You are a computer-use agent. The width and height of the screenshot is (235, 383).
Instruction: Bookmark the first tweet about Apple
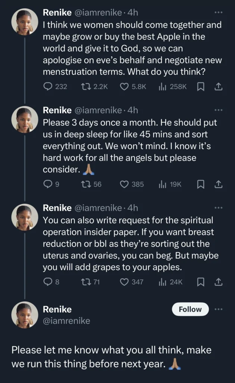pos(200,87)
